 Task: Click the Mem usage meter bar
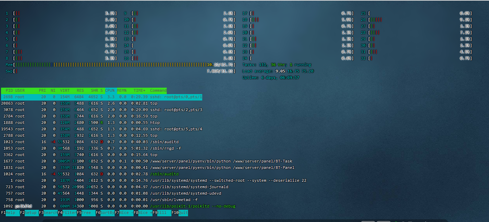[x=120, y=65]
